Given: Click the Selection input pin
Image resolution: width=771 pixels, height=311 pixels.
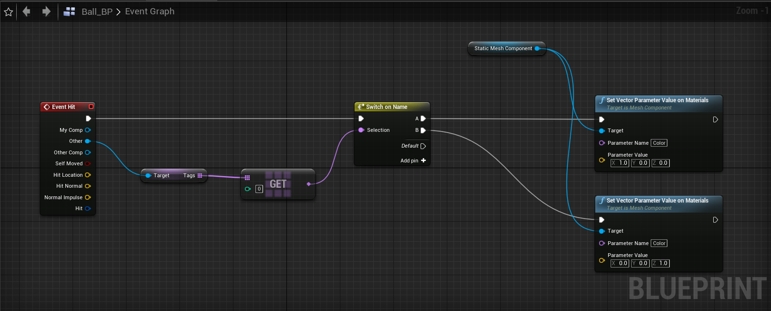Looking at the screenshot, I should (361, 130).
